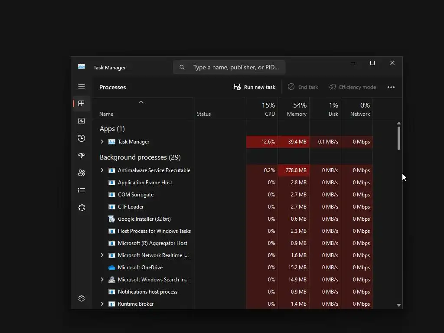Open the App history sidebar icon
This screenshot has height=333, width=444.
[x=82, y=138]
